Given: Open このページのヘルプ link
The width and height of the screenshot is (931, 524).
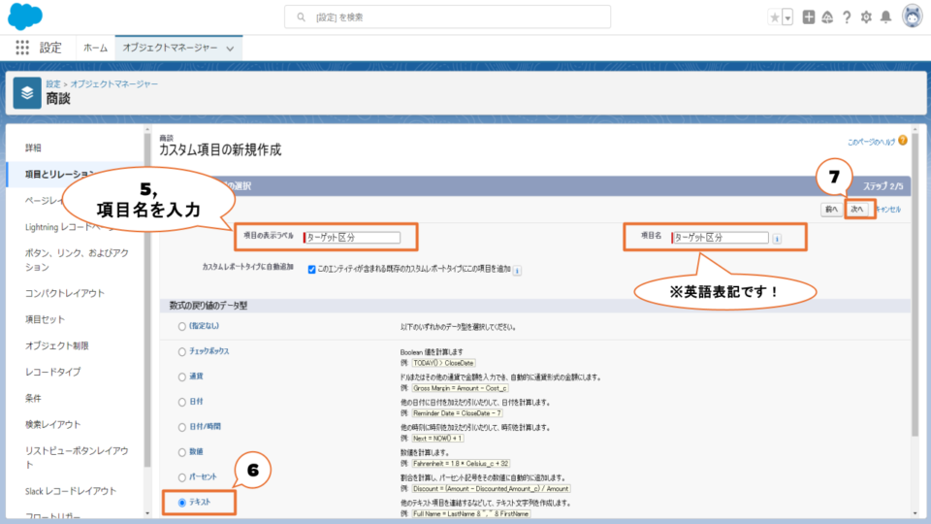Looking at the screenshot, I should click(x=871, y=142).
